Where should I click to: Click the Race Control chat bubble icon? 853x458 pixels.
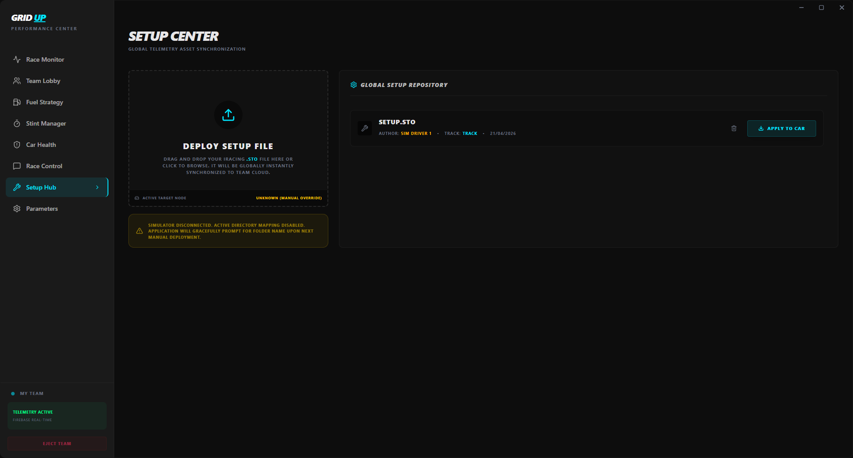[17, 166]
